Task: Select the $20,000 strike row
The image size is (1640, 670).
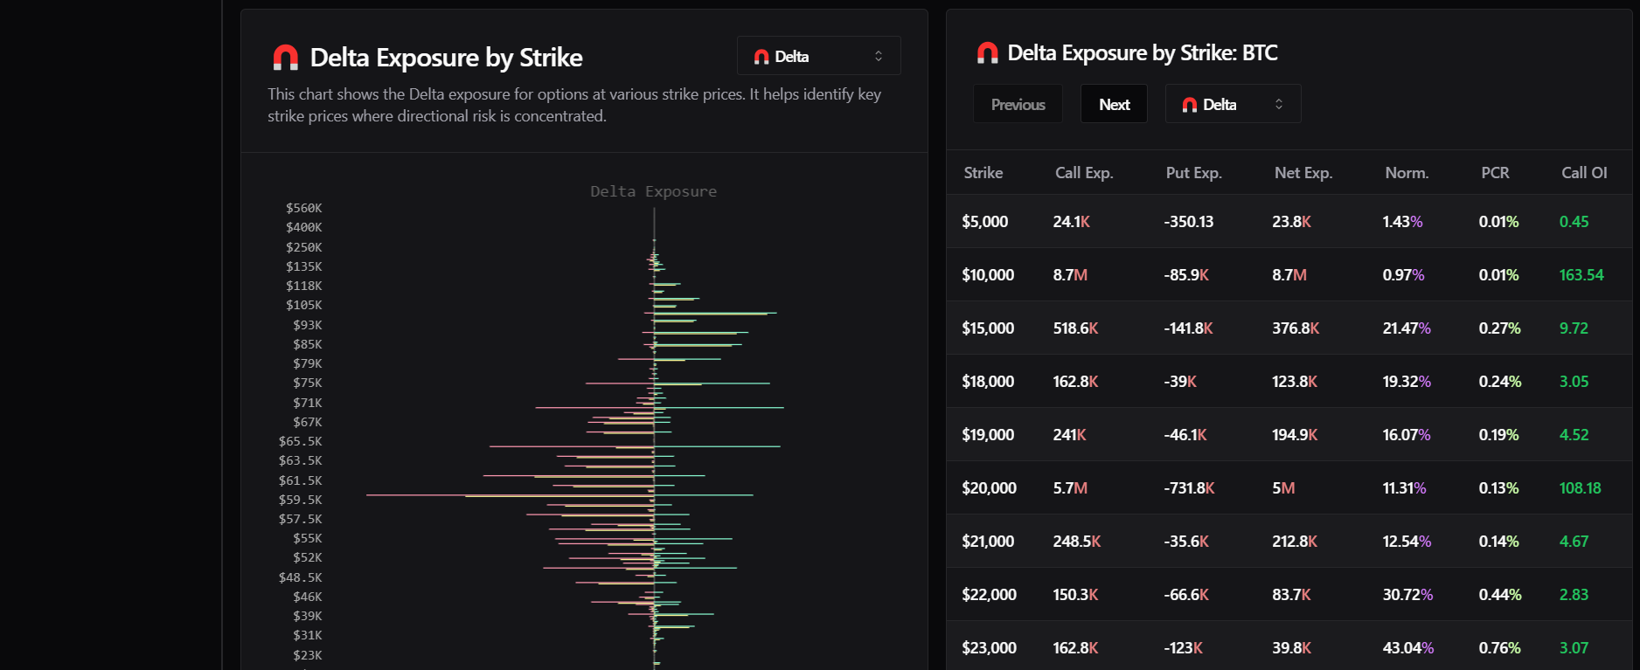Action: 1289,487
